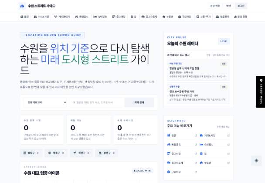This screenshot has width=265, height=183.
Task: Open 운영 현황 nav item with chart icon
Action: click(x=240, y=17)
